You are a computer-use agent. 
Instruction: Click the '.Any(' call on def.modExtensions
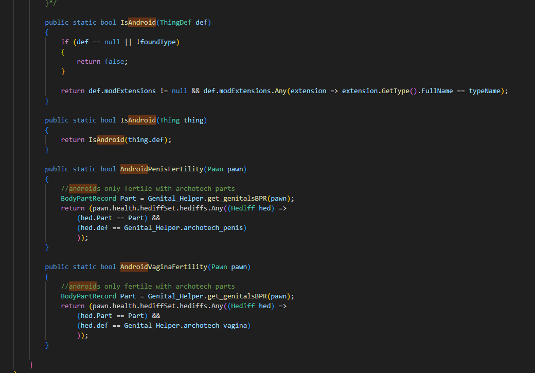pyautogui.click(x=281, y=91)
